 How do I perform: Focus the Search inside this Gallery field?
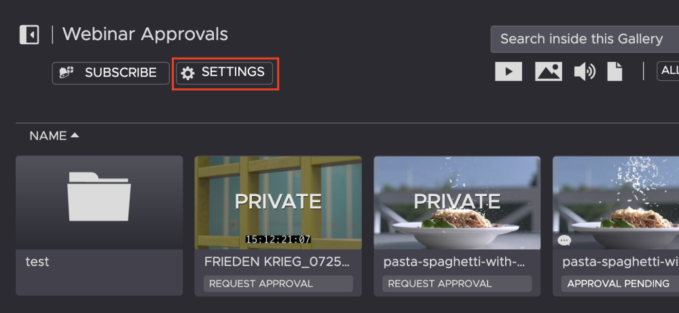(584, 39)
